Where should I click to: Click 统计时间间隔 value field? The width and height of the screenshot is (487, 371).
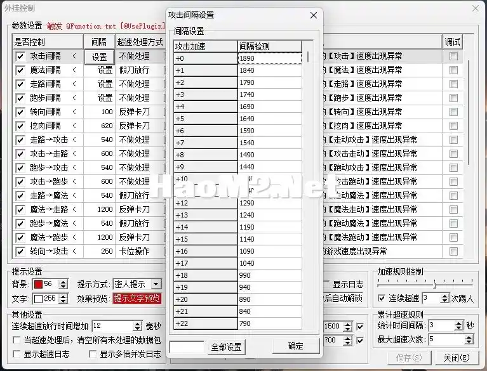coord(441,325)
